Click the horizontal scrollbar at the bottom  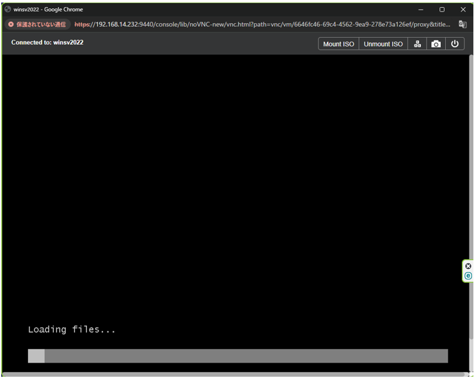[233, 374]
